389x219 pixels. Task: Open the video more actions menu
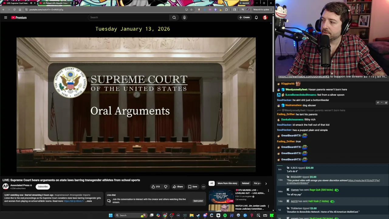[x=203, y=186]
